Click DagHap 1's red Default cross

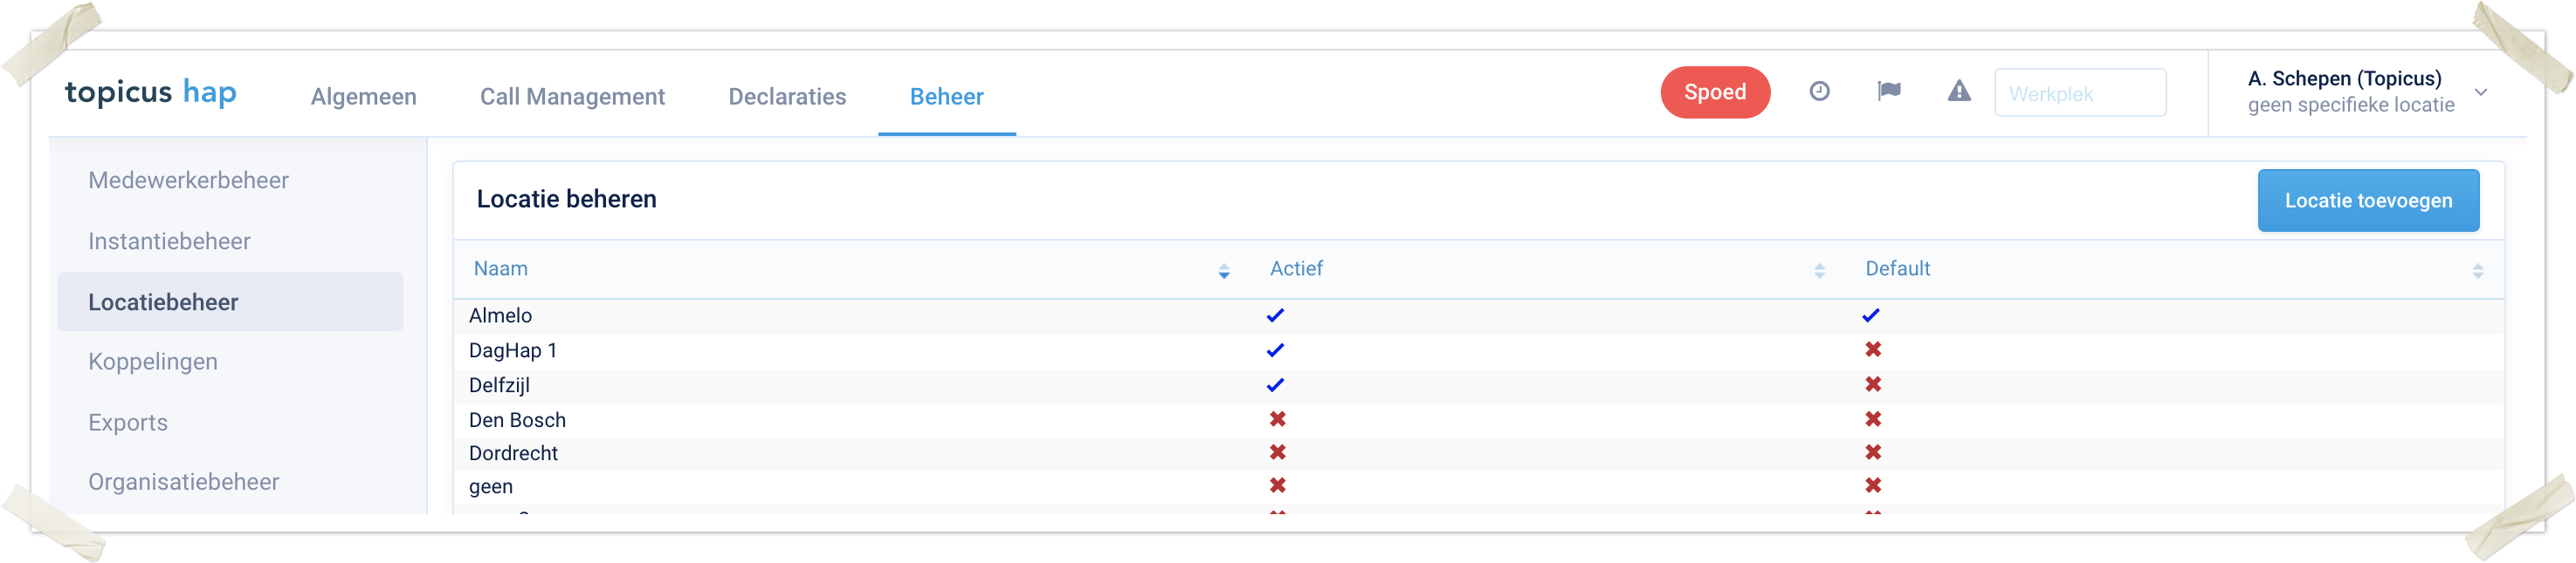coord(1872,349)
